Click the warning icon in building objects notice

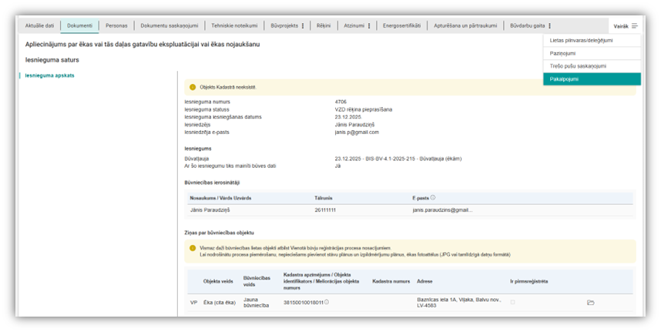pos(193,248)
